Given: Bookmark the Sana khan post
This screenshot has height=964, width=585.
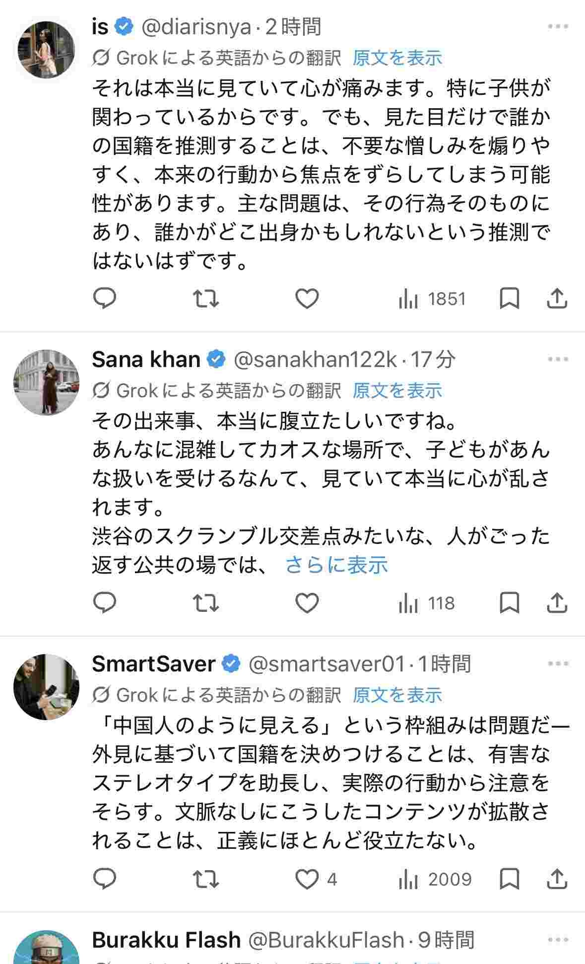Looking at the screenshot, I should pyautogui.click(x=509, y=603).
